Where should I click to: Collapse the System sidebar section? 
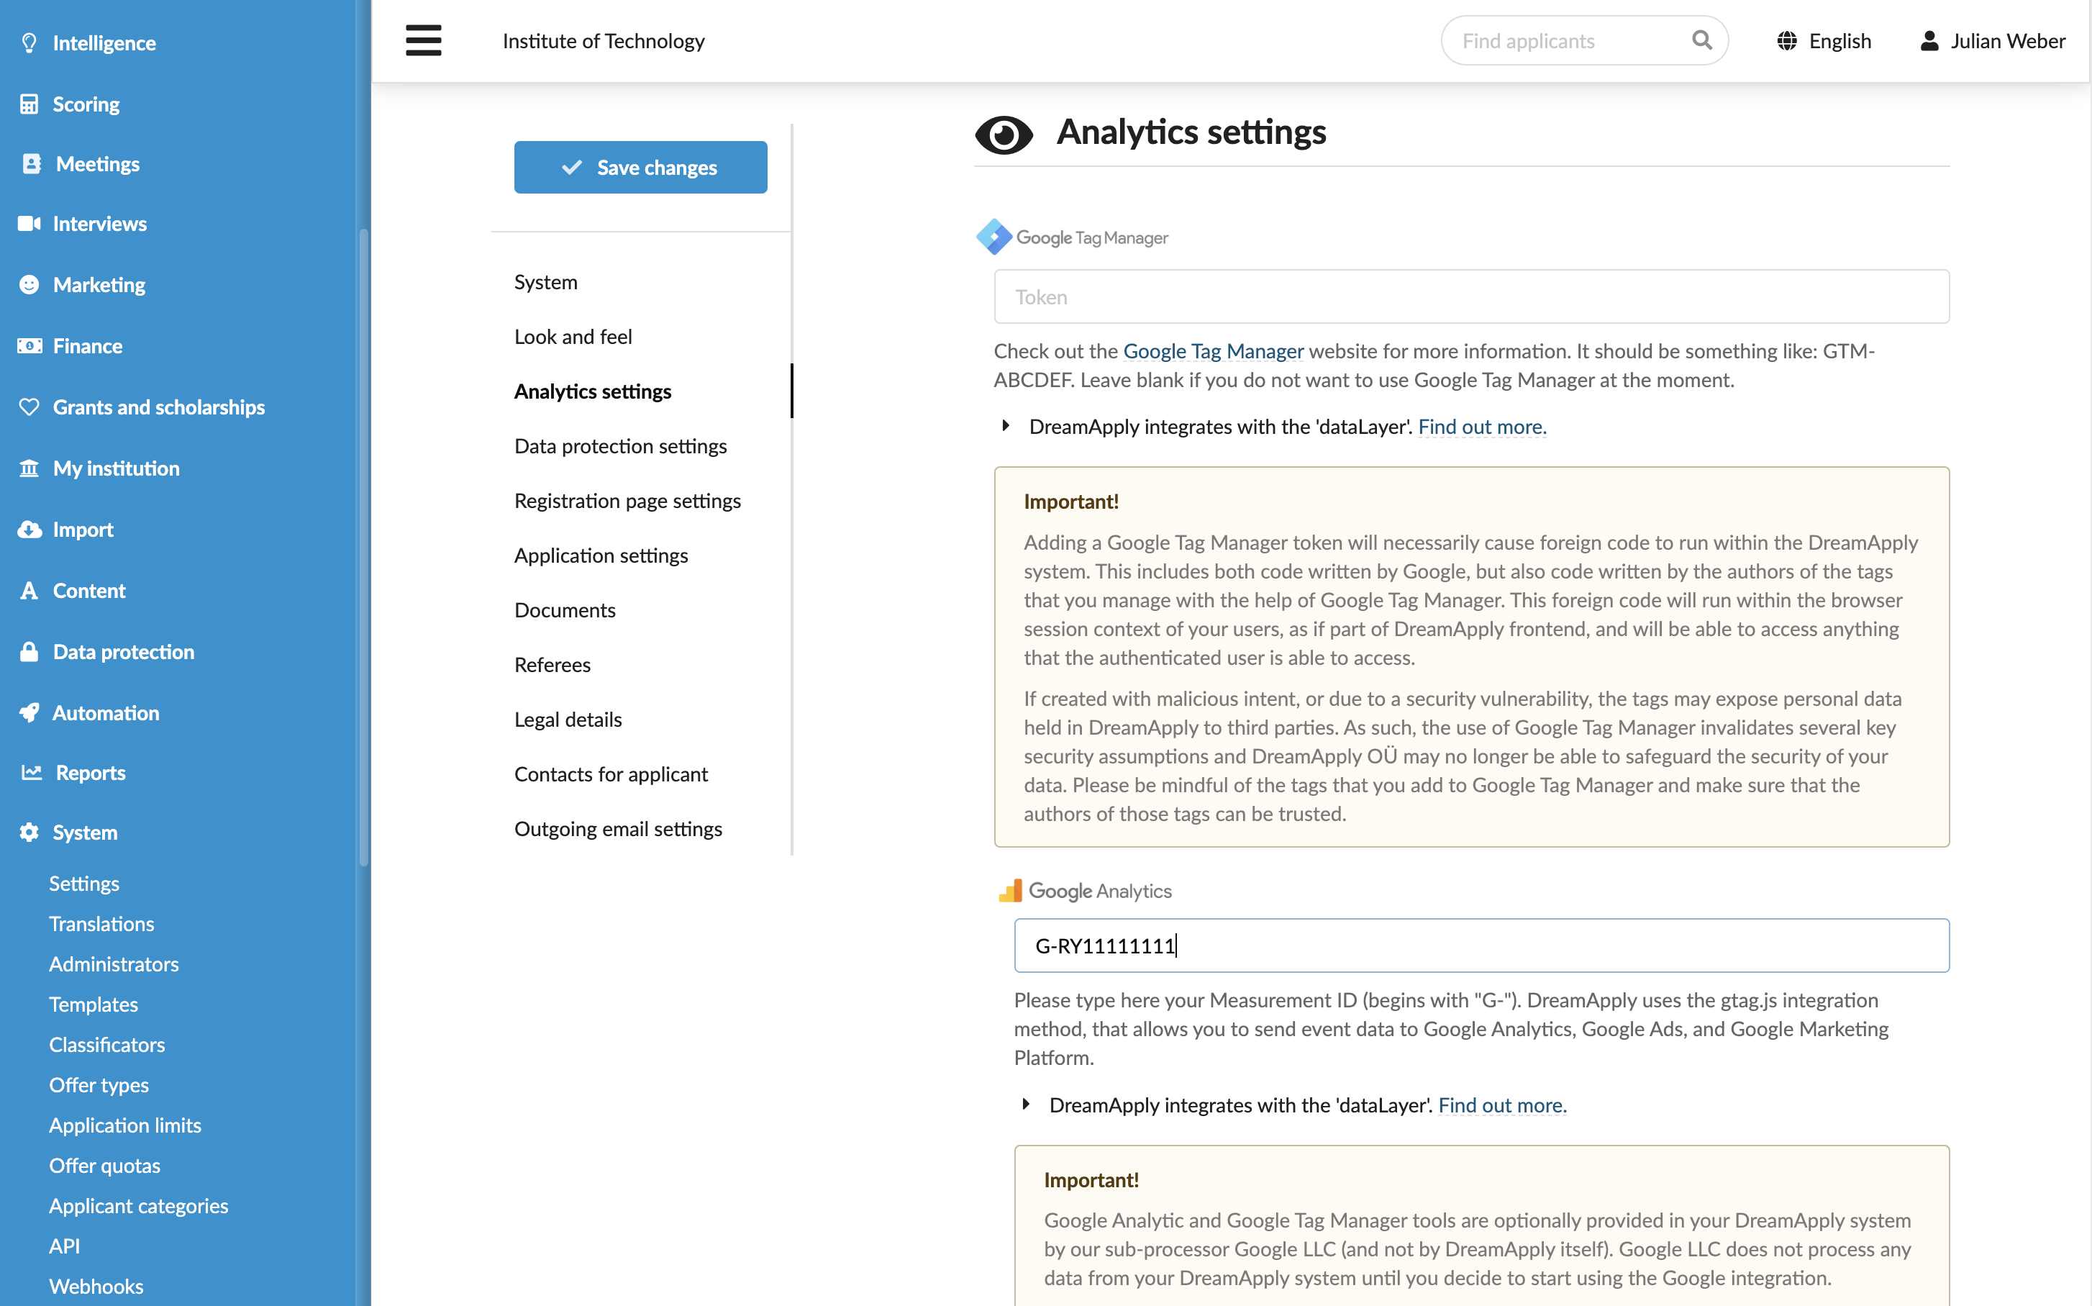85,832
